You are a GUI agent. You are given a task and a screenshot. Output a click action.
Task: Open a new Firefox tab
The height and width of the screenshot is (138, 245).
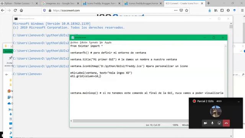click(x=208, y=3)
